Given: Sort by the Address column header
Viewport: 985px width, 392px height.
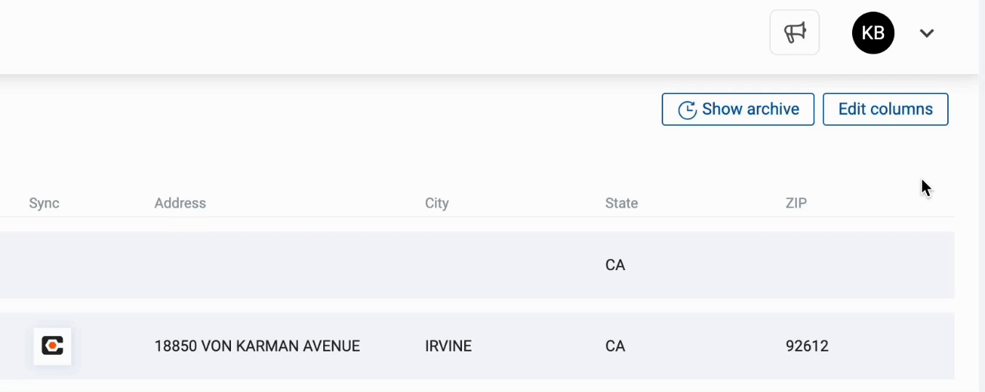Looking at the screenshot, I should [x=180, y=203].
